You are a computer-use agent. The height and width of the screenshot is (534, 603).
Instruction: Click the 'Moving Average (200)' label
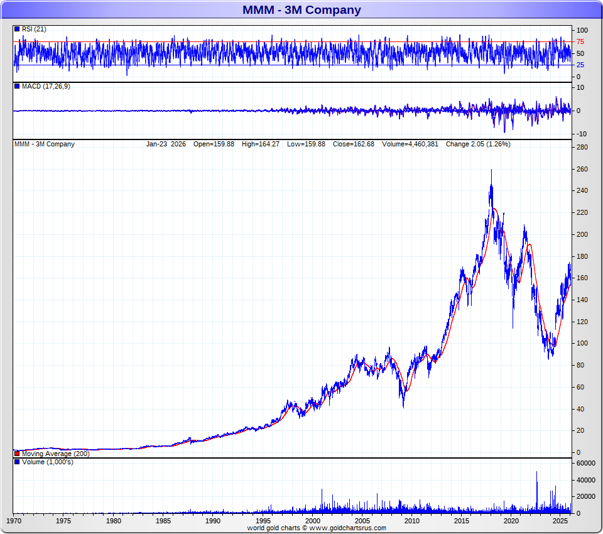click(x=56, y=454)
